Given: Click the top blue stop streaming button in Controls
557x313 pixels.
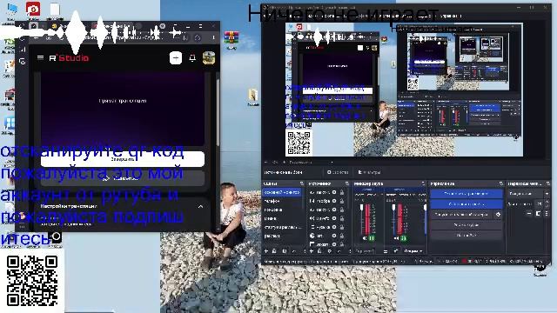Looking at the screenshot, I should tap(466, 194).
